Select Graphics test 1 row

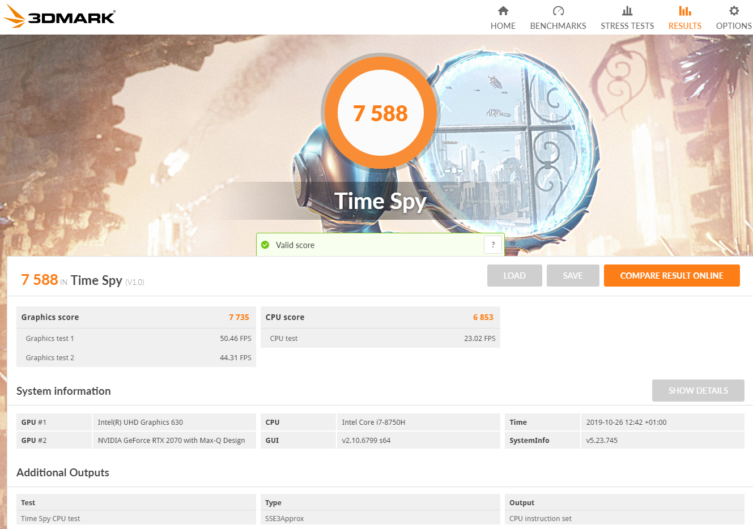pos(136,338)
